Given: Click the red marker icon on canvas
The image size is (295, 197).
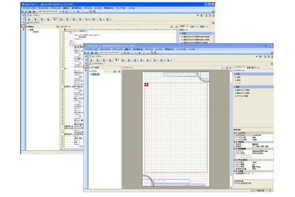Looking at the screenshot, I should pyautogui.click(x=146, y=84).
